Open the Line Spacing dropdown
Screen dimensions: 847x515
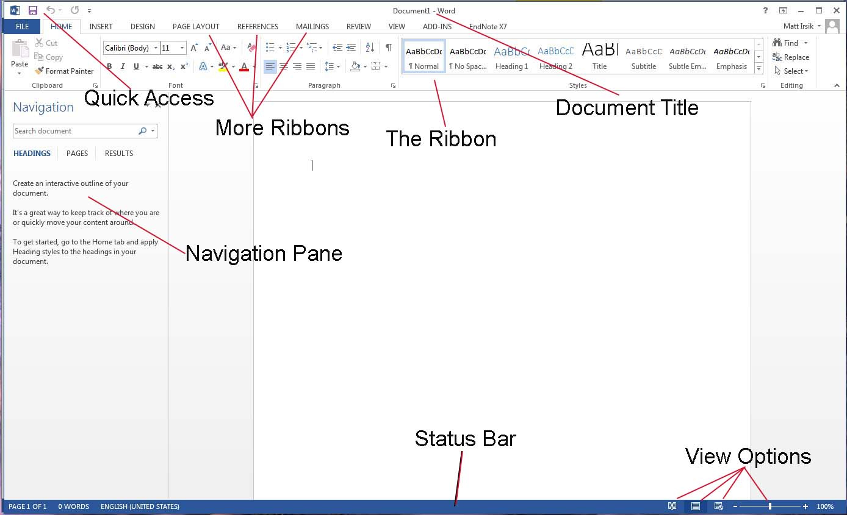pos(333,66)
